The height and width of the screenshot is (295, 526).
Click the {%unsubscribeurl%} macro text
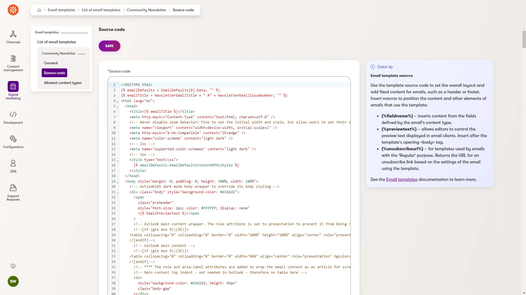(402, 149)
